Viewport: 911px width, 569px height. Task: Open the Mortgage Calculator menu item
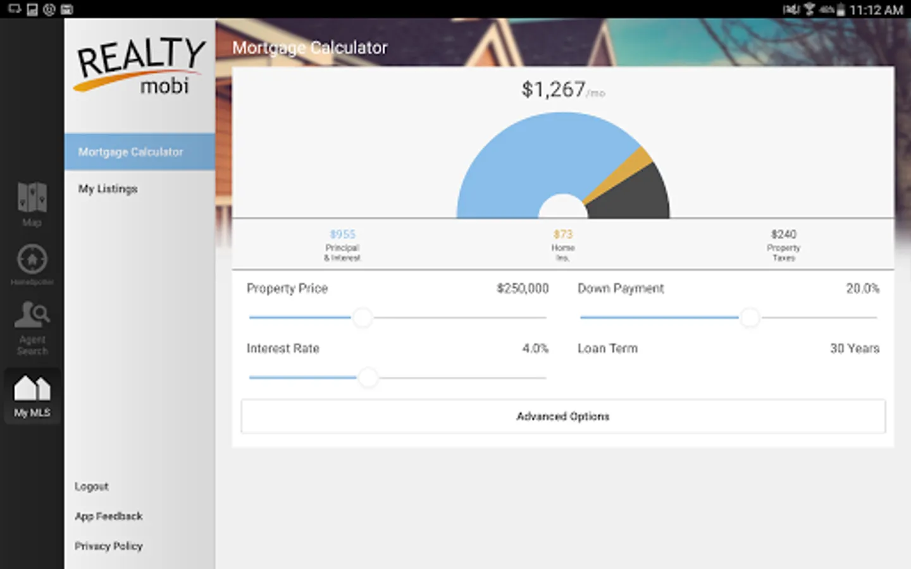coord(140,152)
